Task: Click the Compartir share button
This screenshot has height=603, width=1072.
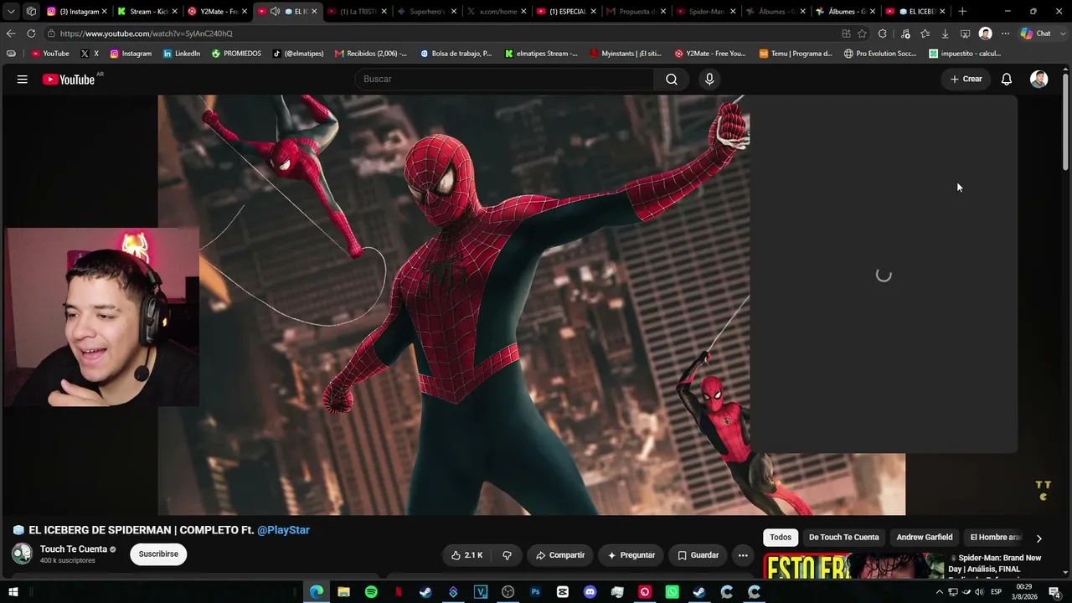Action: coord(560,555)
